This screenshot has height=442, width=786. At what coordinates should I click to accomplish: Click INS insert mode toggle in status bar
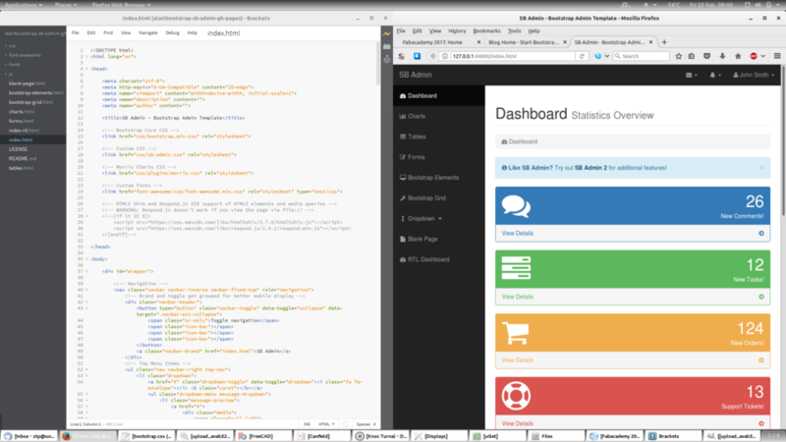(307, 424)
